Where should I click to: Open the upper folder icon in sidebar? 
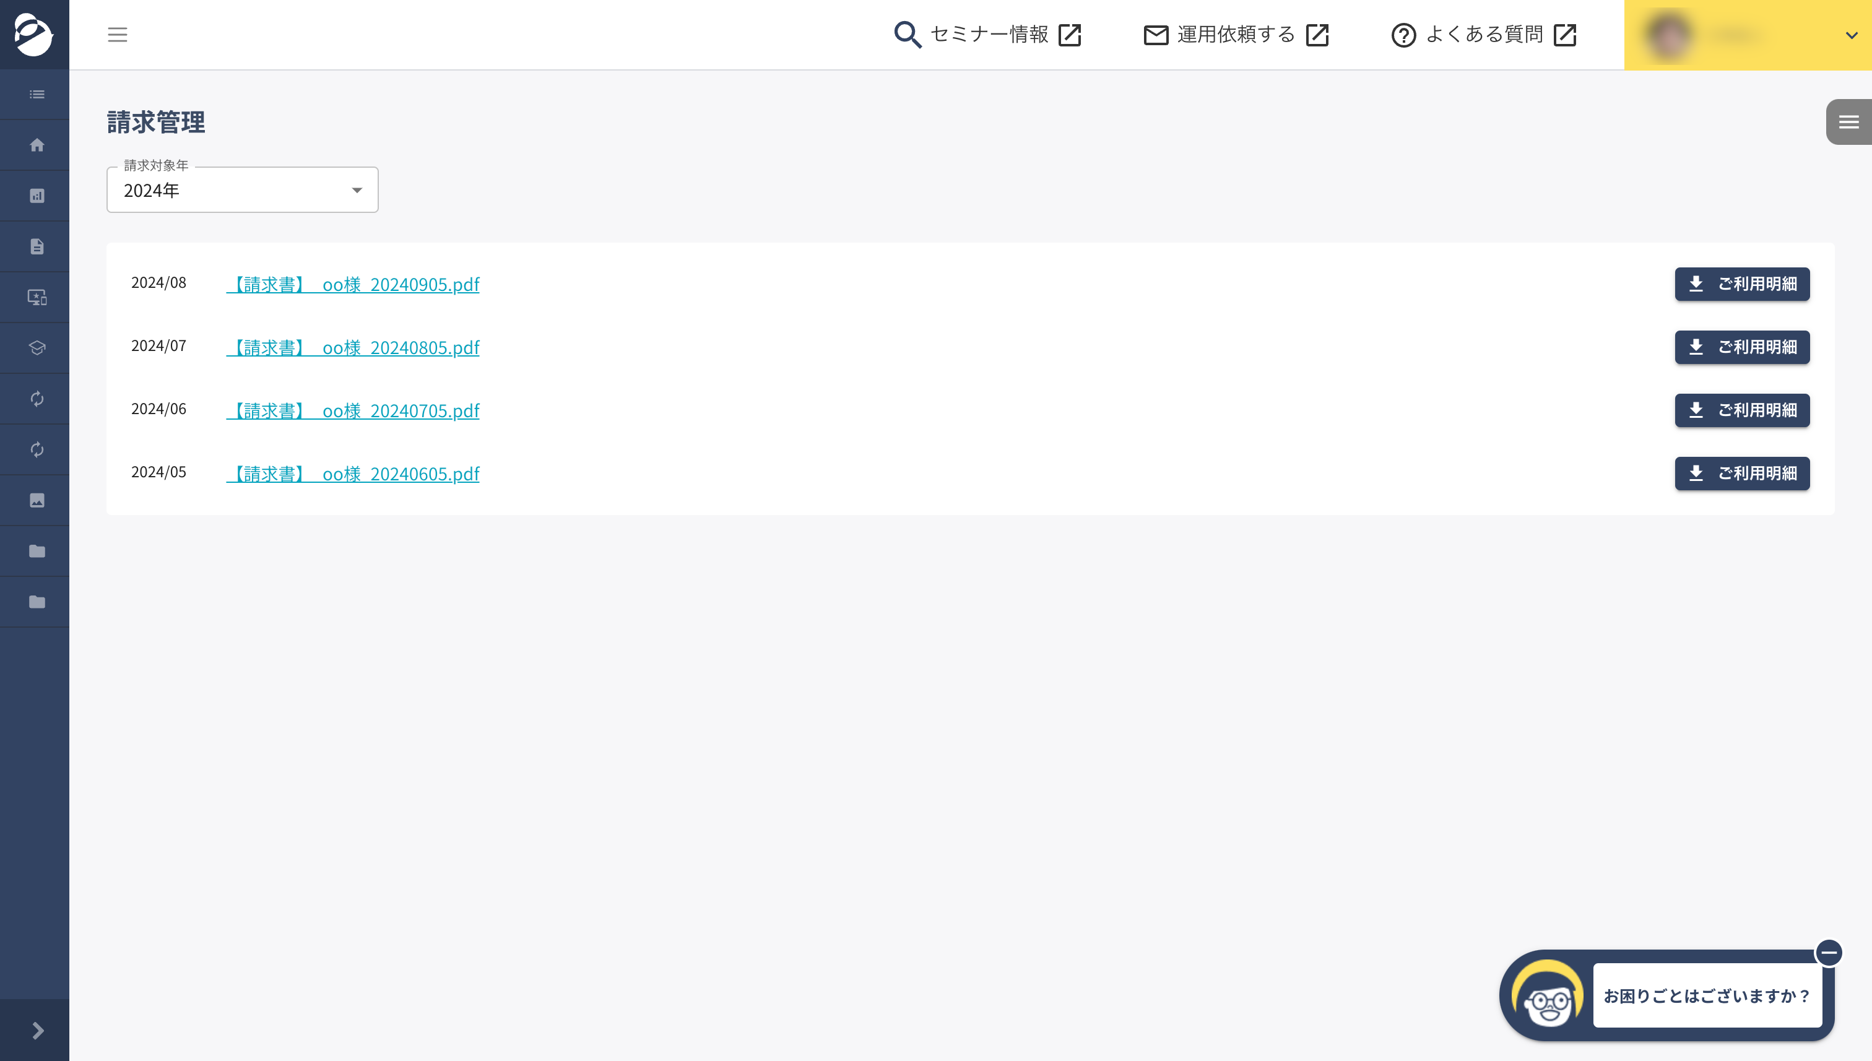[37, 551]
